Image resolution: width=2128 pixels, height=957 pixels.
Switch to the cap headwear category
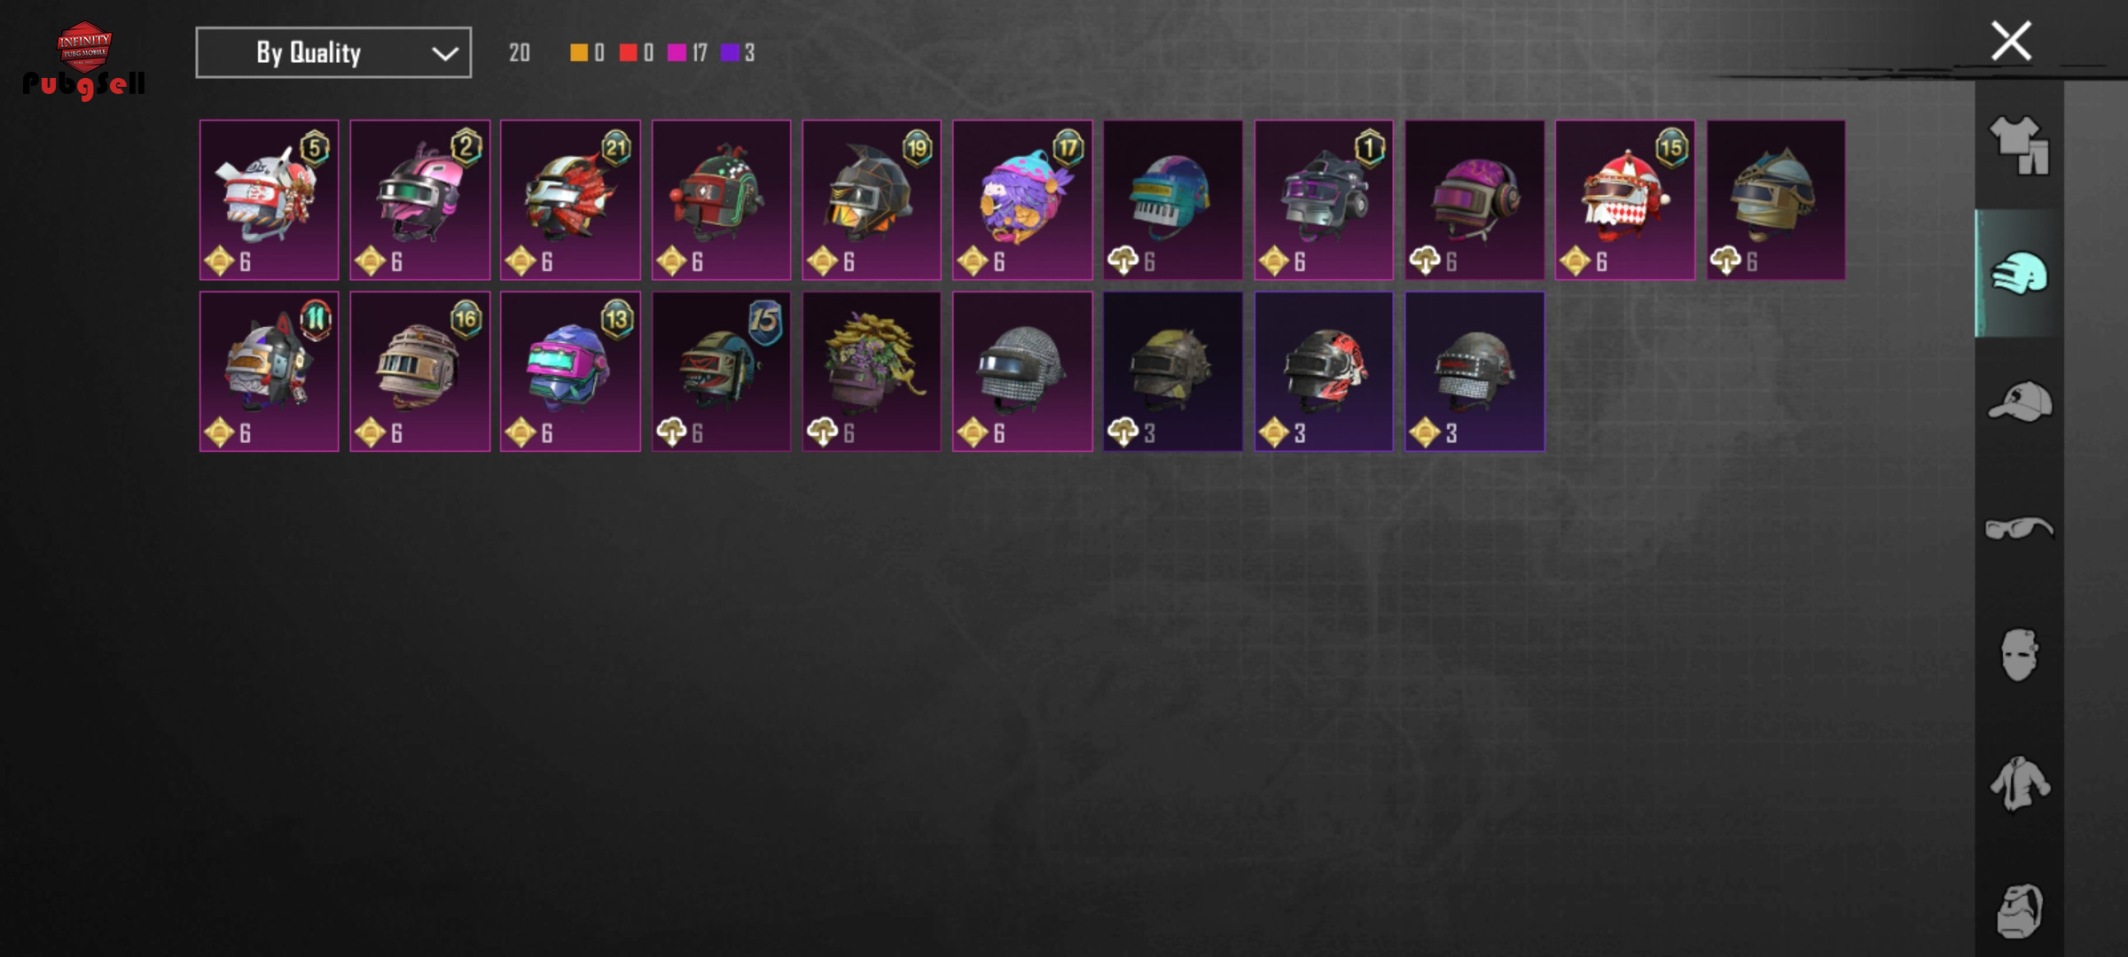(2019, 401)
